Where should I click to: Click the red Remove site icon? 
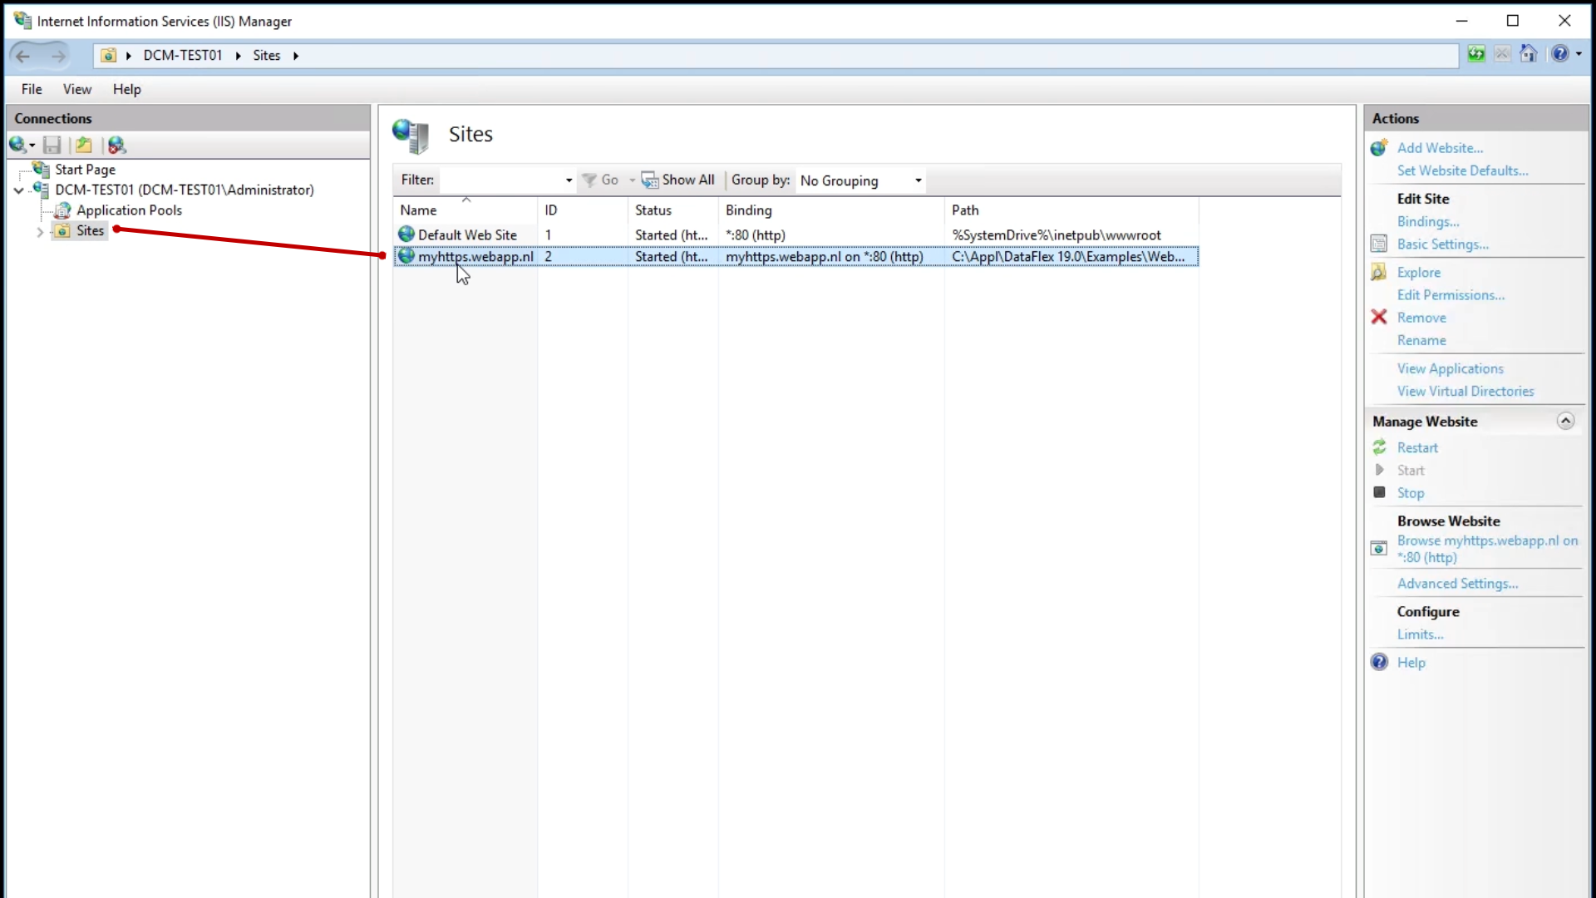[1379, 318]
